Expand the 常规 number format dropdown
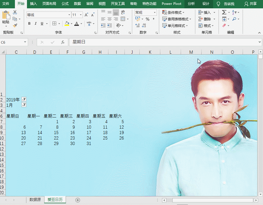This screenshot has width=263, height=205. click(155, 12)
